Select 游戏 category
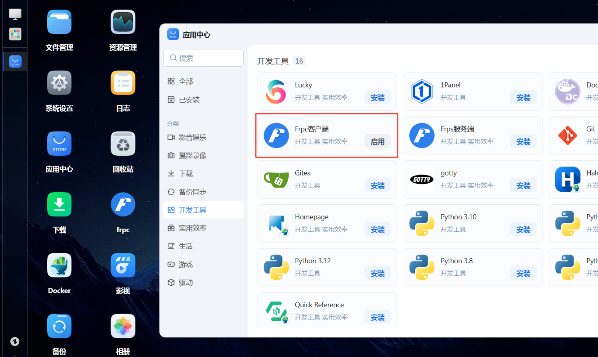The height and width of the screenshot is (357, 598). point(203,265)
